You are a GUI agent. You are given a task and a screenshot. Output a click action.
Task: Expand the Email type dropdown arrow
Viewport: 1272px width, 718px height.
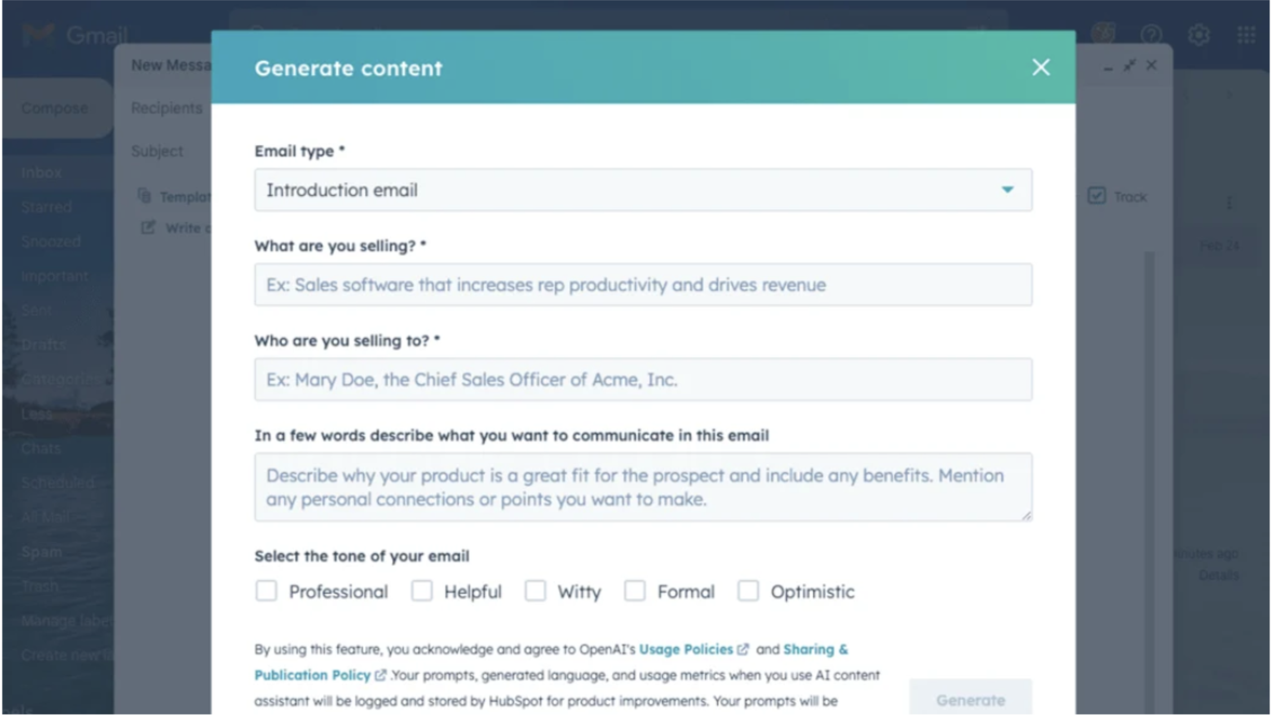1007,190
